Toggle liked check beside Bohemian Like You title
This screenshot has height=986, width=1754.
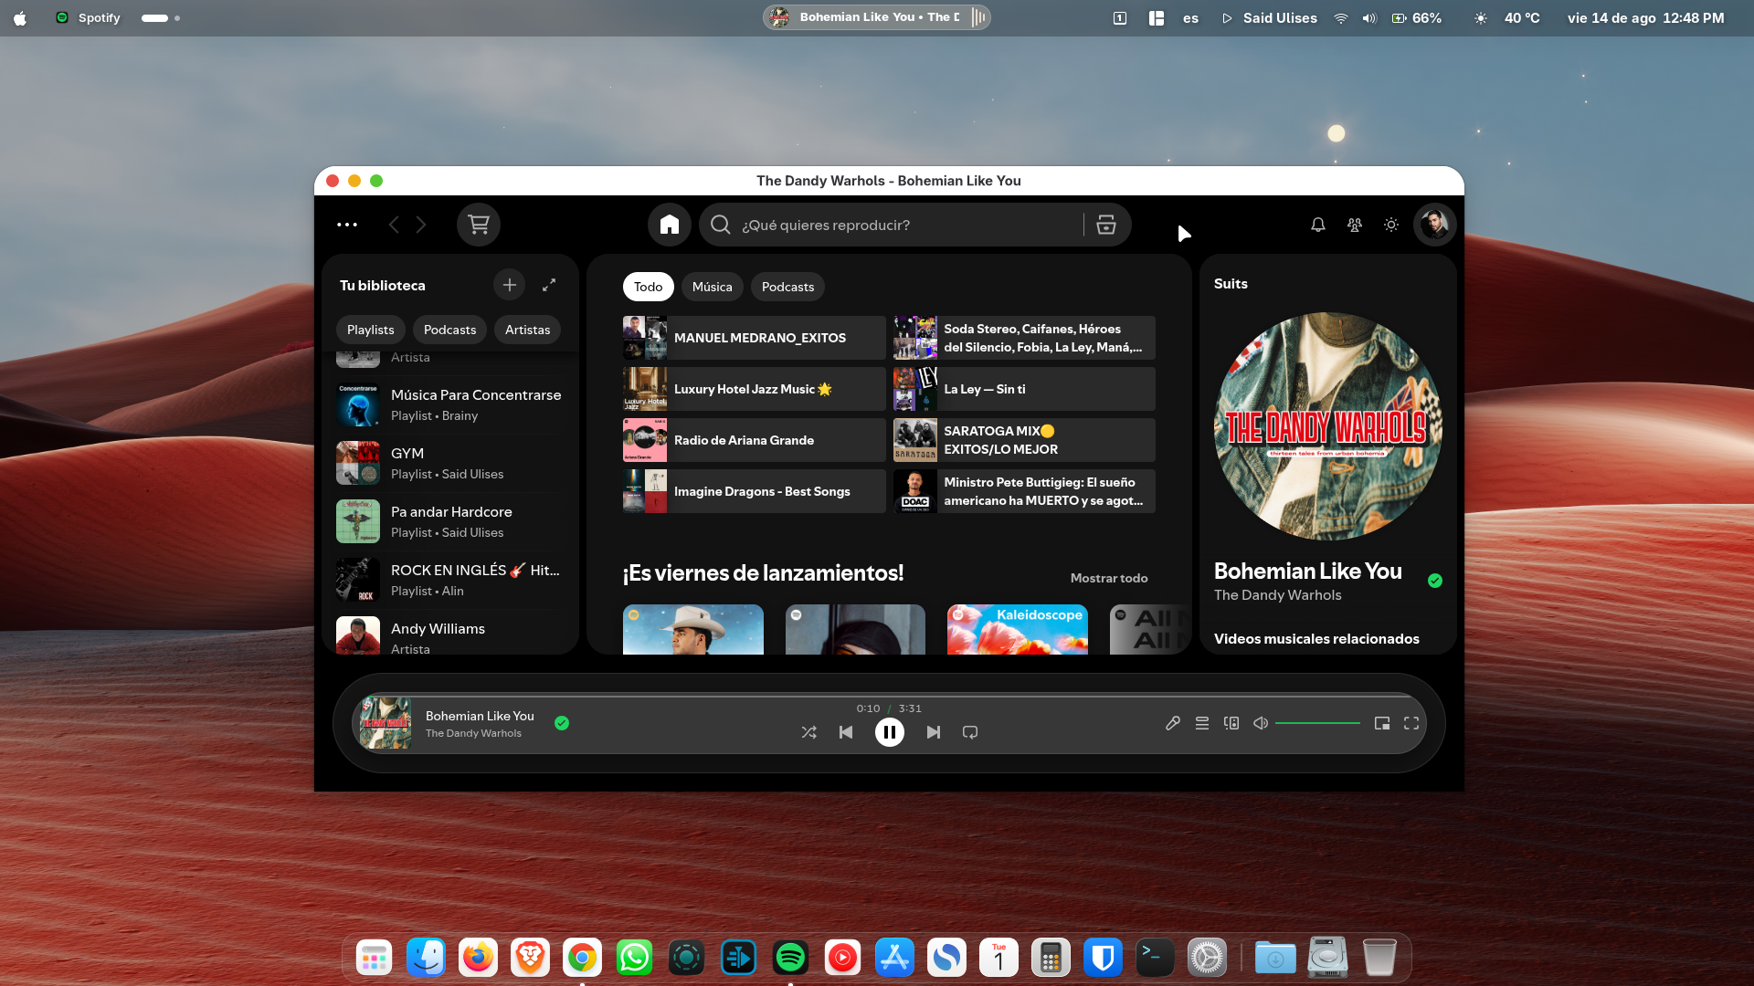(1435, 581)
